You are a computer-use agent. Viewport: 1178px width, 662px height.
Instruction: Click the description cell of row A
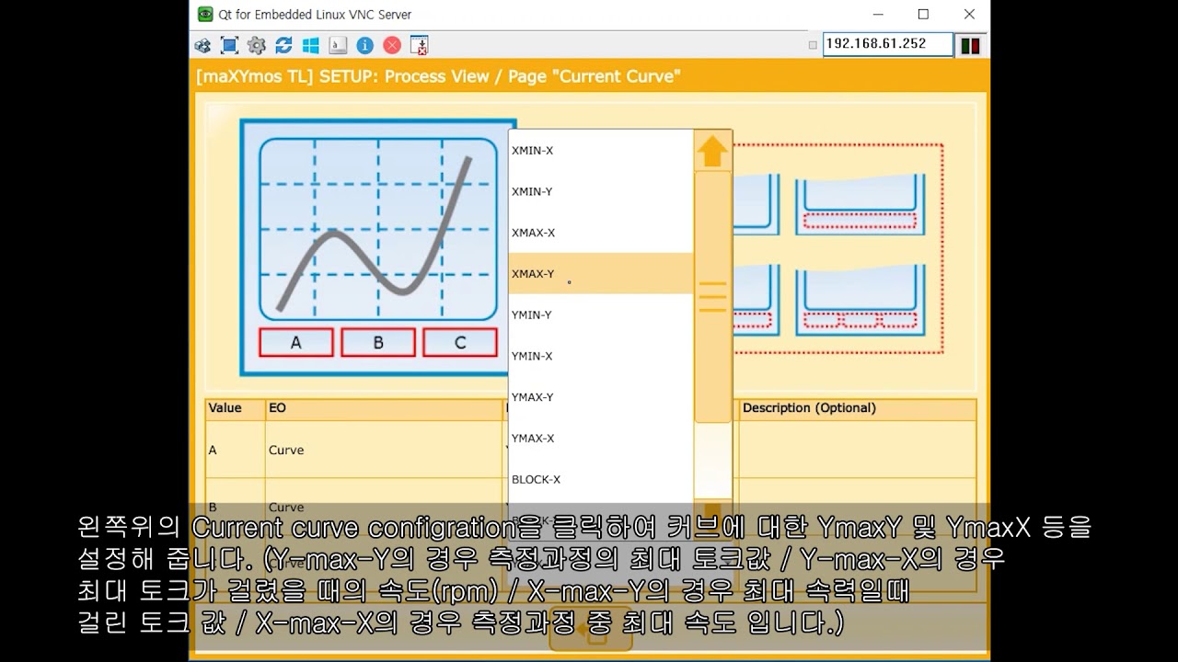click(858, 450)
